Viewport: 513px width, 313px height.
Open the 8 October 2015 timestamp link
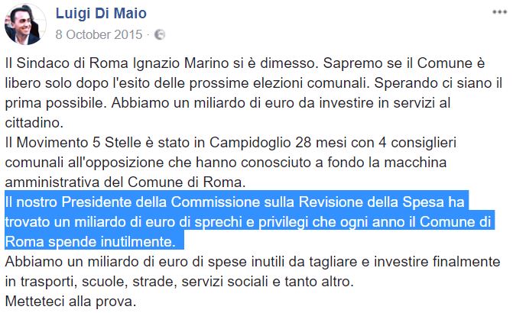[x=99, y=34]
